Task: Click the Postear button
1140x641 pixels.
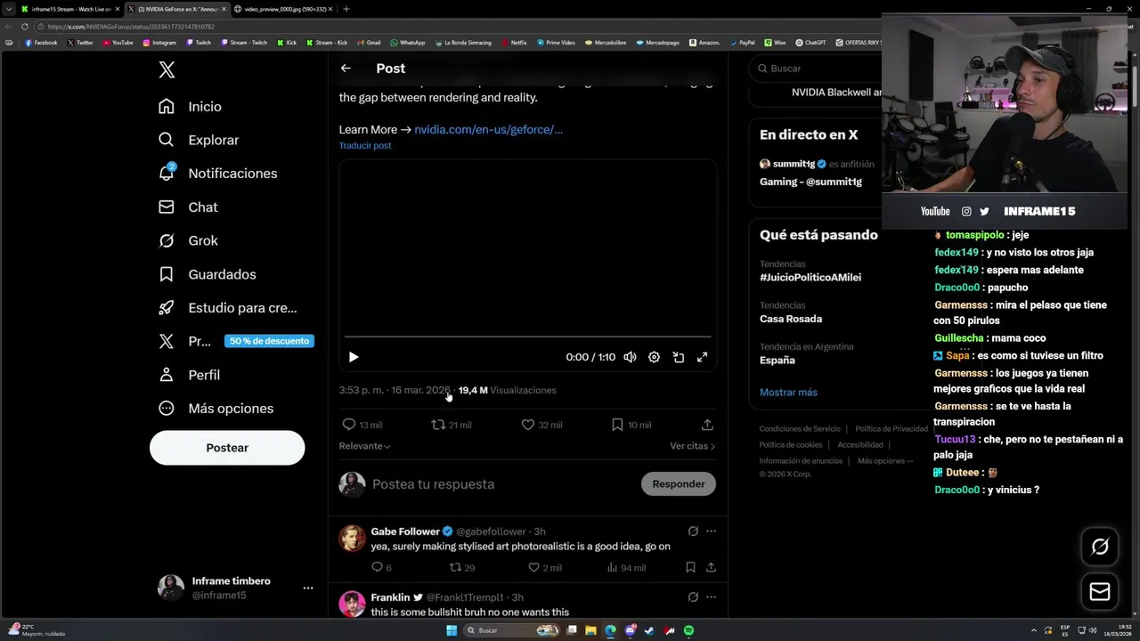Action: [x=227, y=448]
